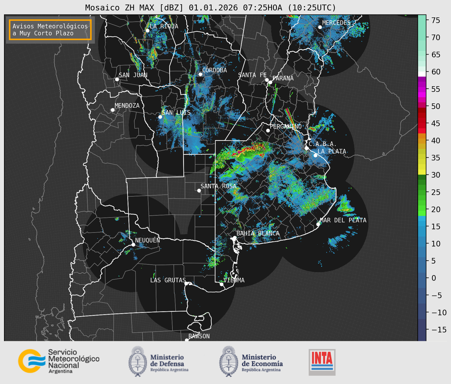The height and width of the screenshot is (384, 451).
Task: Click the Viedma city marker dot
Action: tap(222, 284)
